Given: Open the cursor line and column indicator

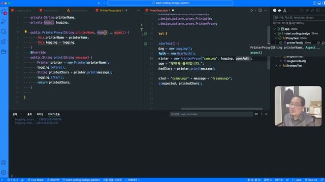Looking at the screenshot, I should tap(254, 180).
